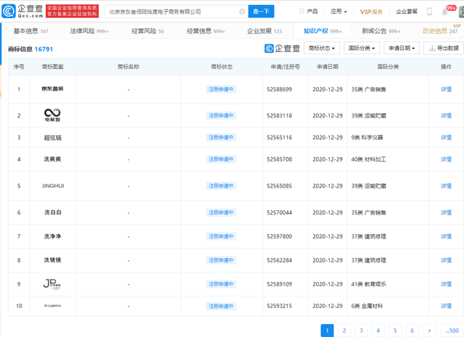Screen dimensions: 464x337
Task: Open the 企业套餐 link
Action: [x=407, y=12]
